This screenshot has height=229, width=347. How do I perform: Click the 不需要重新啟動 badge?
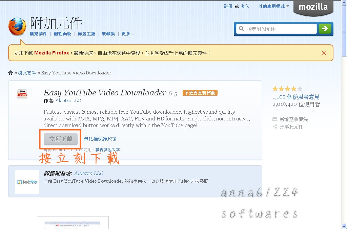(x=200, y=93)
